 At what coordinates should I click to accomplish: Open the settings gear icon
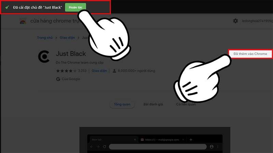pos(235,21)
